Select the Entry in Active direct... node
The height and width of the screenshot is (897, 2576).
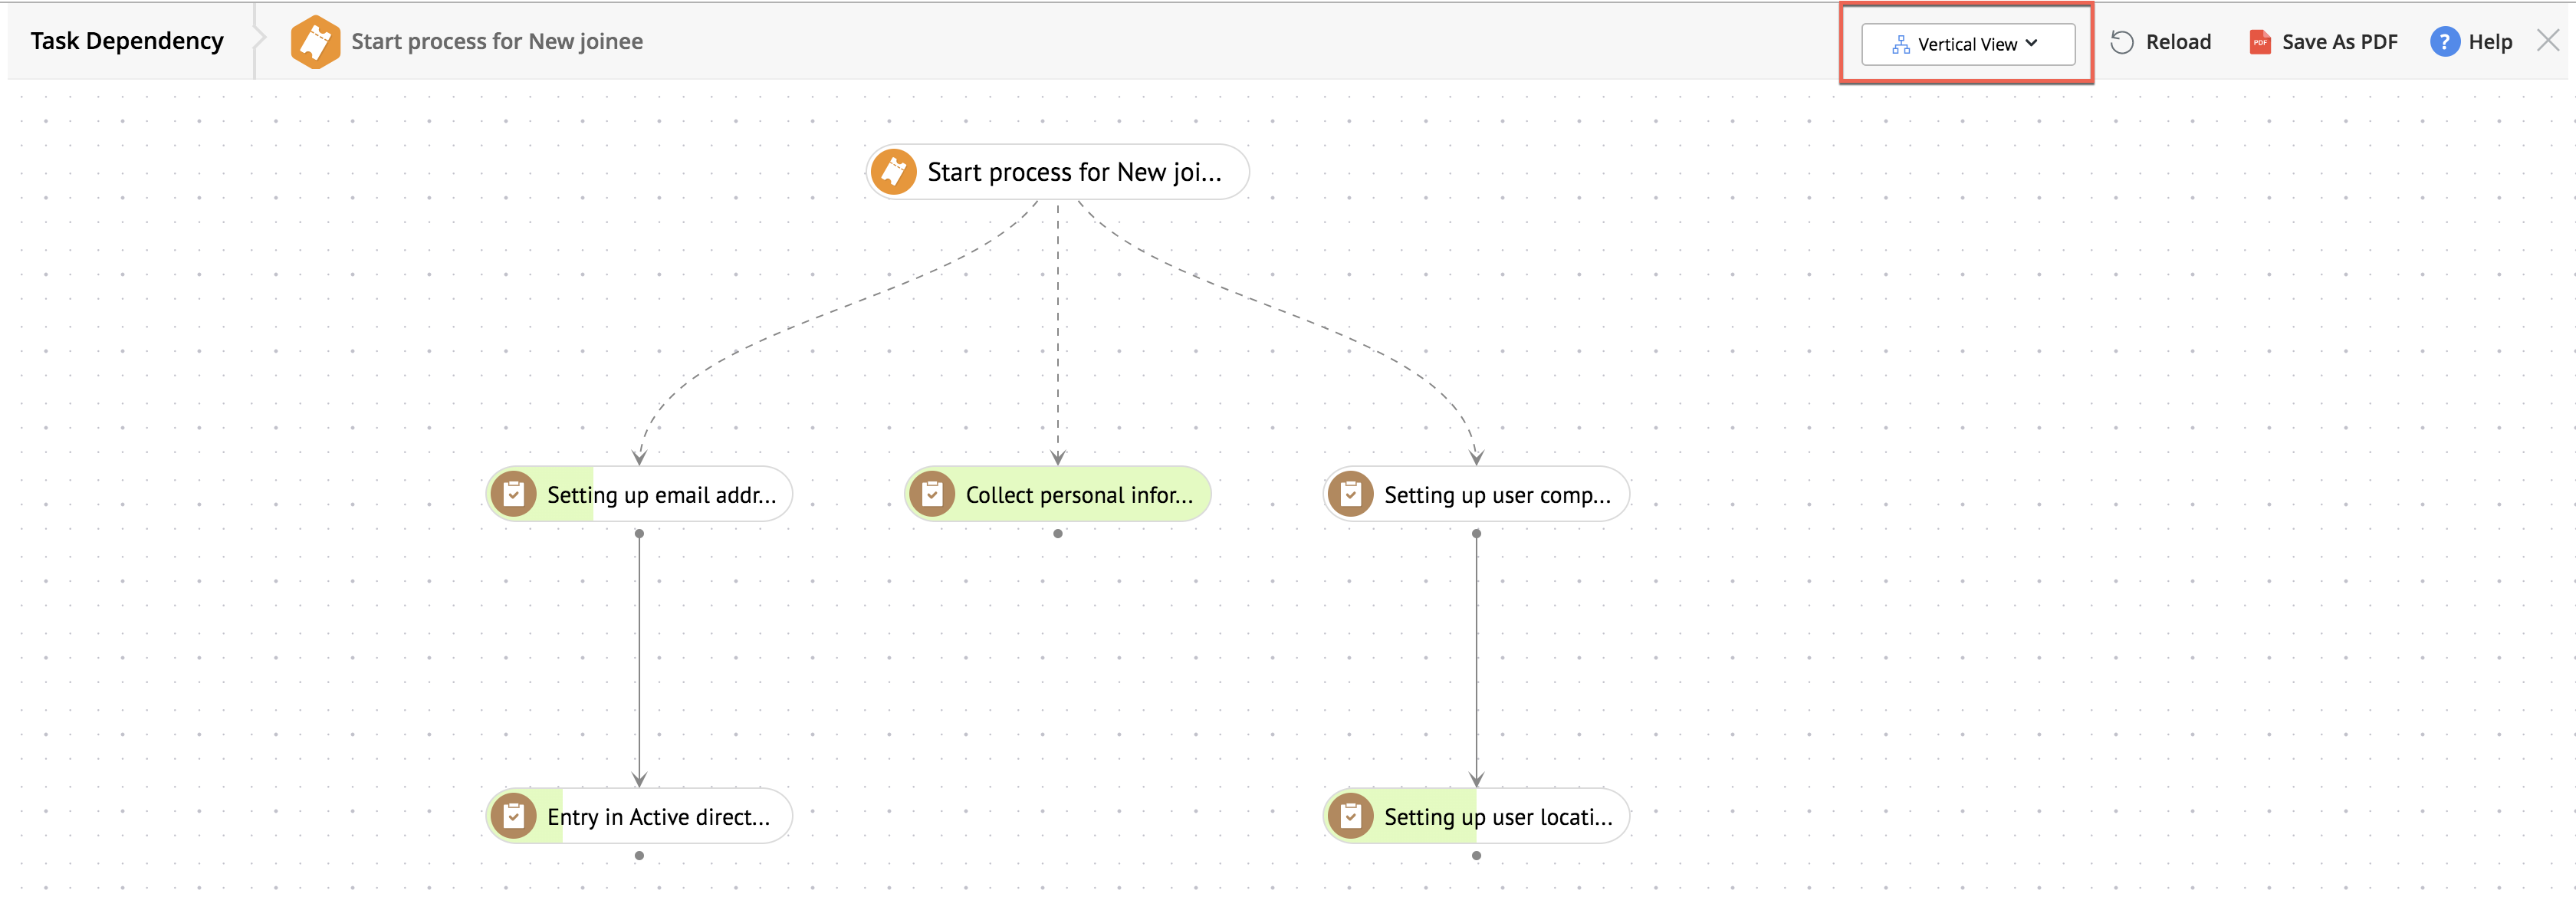click(x=639, y=816)
